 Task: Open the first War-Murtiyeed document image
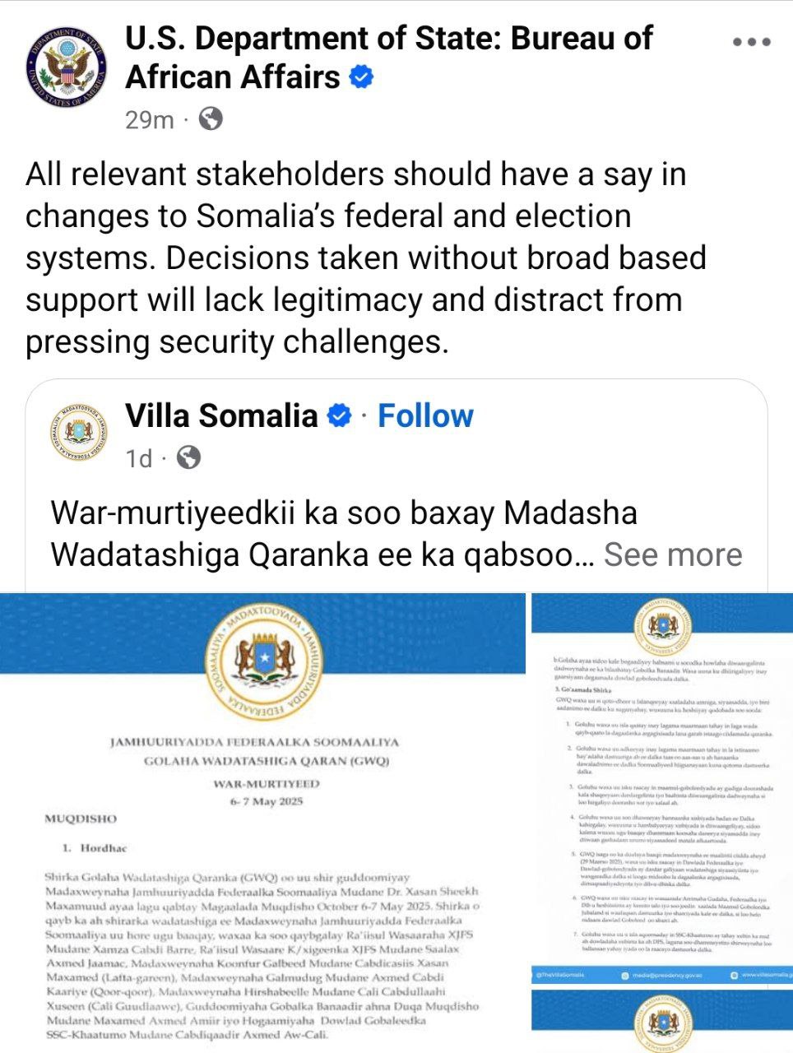(262, 823)
